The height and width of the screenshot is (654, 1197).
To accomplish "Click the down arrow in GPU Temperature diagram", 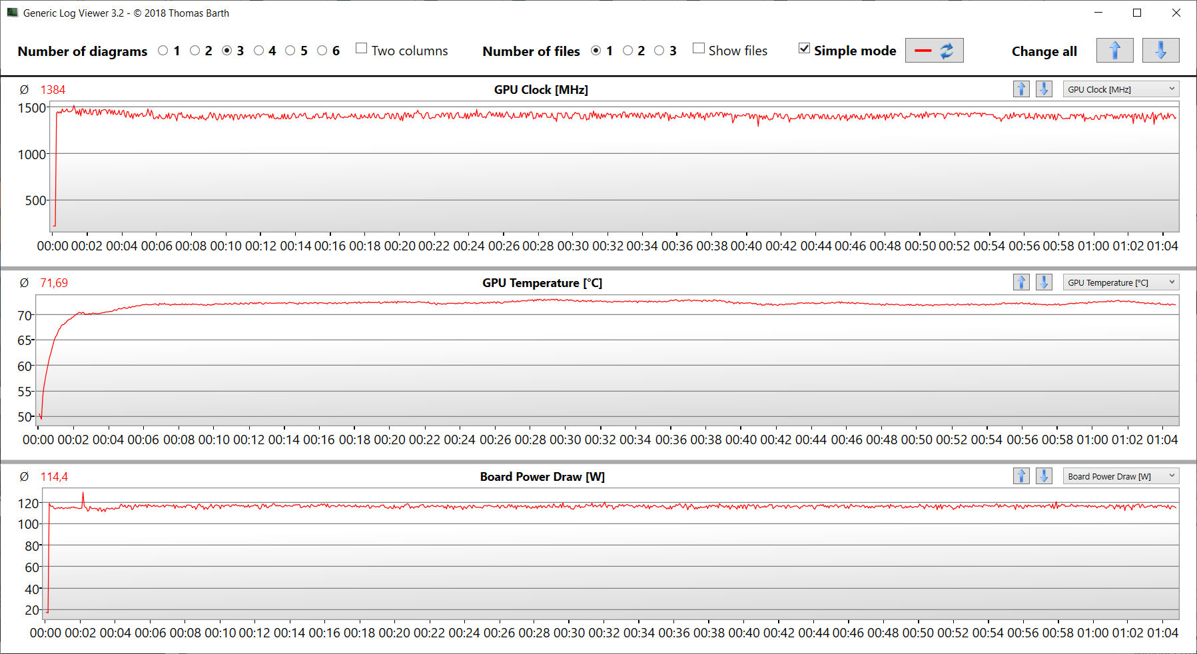I will point(1044,282).
